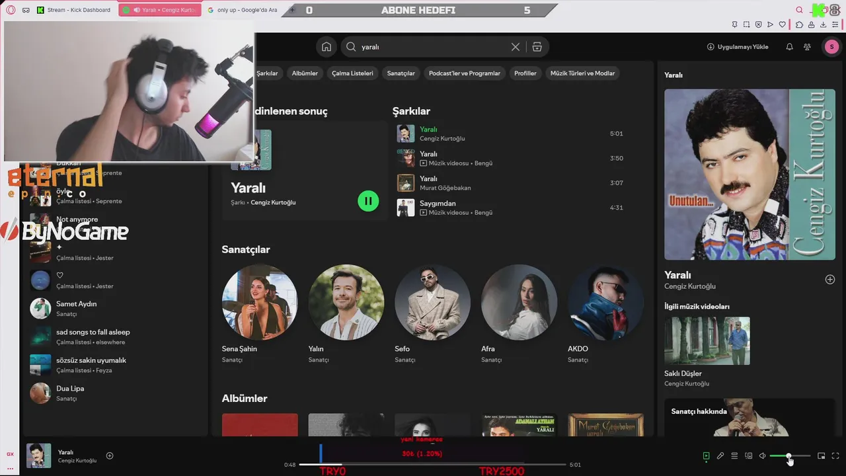Open AKDO artist card
Image resolution: width=846 pixels, height=476 pixels.
click(605, 315)
